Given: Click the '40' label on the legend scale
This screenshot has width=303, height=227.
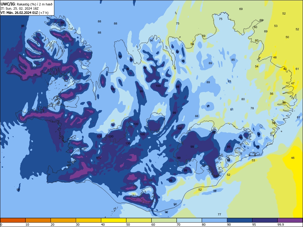Looking at the screenshot, I should click(103, 225).
